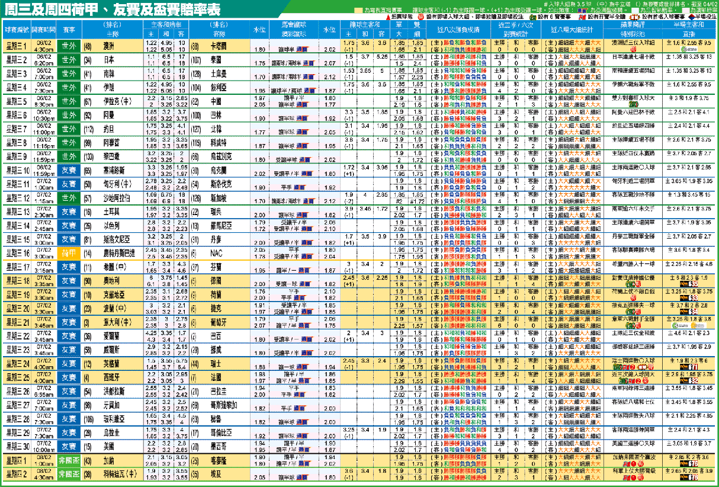Open the now 634 channel icon
Viewport: 719px width, 487px height.
(689, 312)
